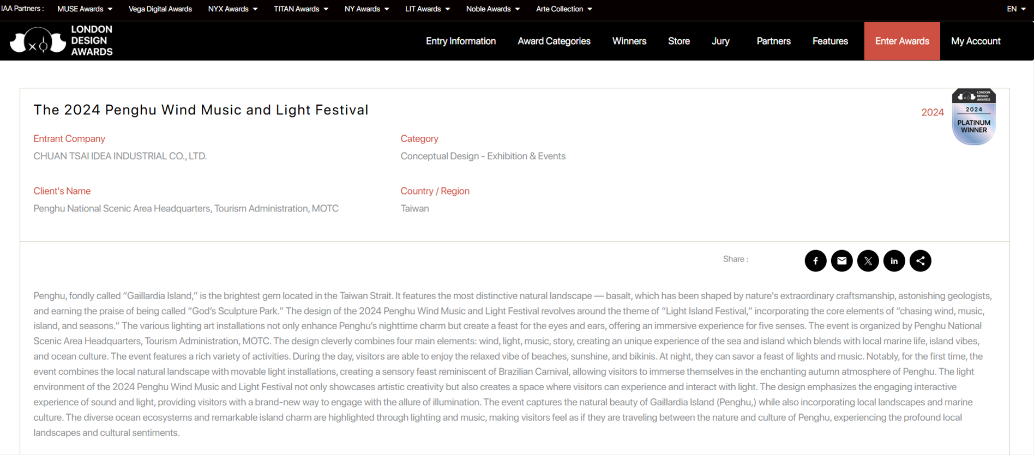Screen dimensions: 1034x455
Task: Visit the Vega Digital Awards link
Action: 160,9
